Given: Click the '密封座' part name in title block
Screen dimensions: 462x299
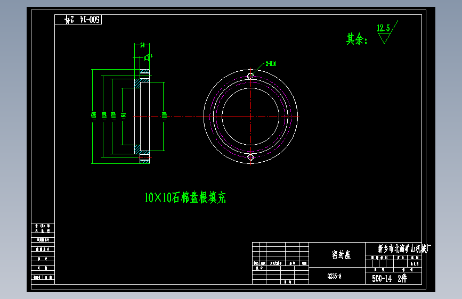Looking at the screenshot, I should coord(341,254).
